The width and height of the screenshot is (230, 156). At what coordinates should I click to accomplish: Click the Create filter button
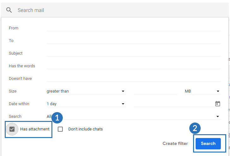[175, 143]
